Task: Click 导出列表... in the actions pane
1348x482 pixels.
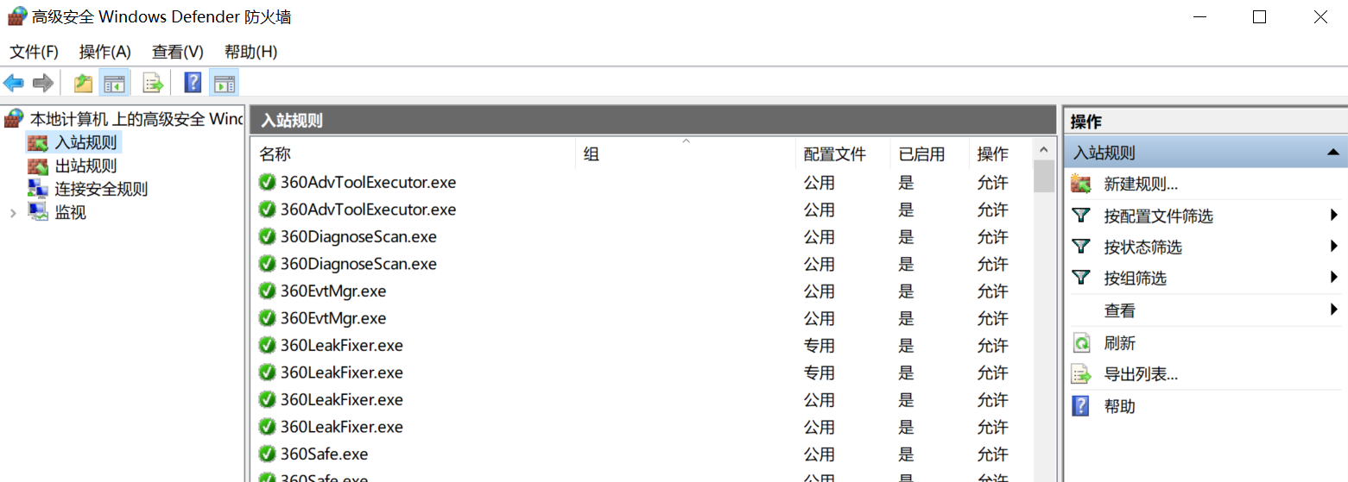Action: (x=1142, y=374)
